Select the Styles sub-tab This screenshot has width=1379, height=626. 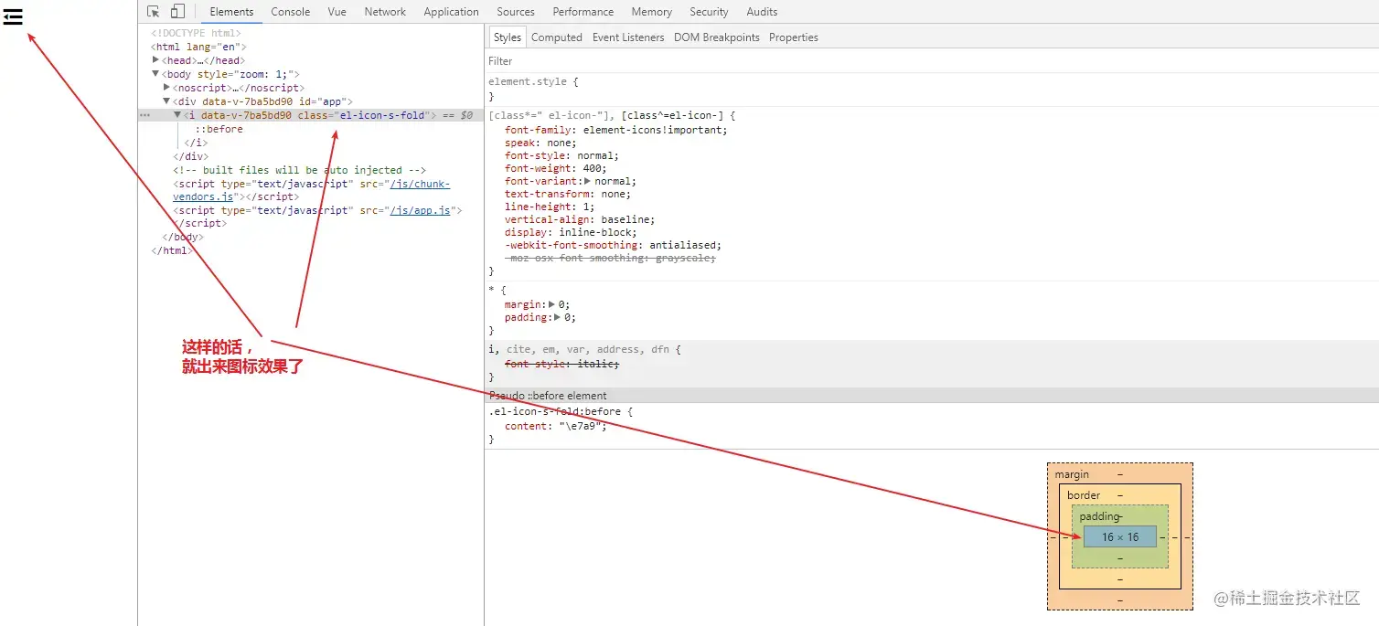coord(507,37)
